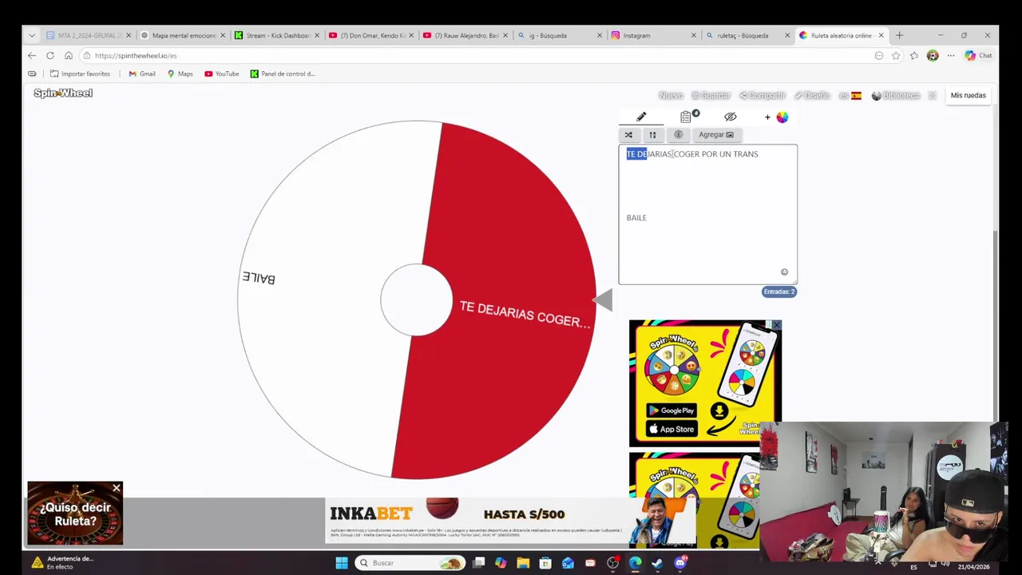This screenshot has width=1022, height=575.
Task: Open File Explorer from the taskbar
Action: click(523, 563)
